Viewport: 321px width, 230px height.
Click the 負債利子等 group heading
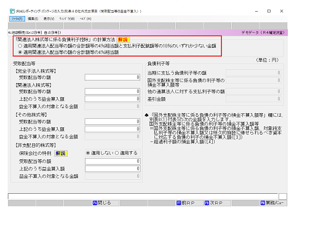point(159,64)
